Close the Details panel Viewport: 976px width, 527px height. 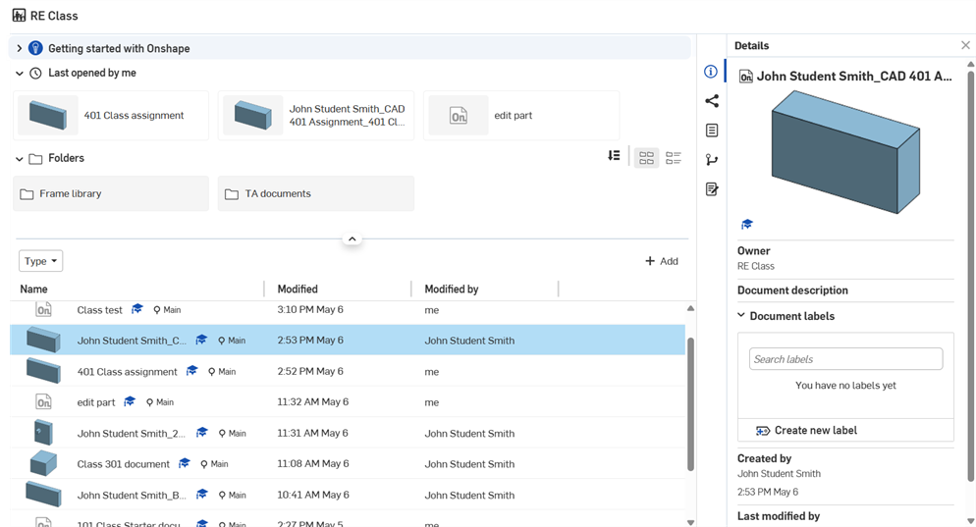coord(965,45)
